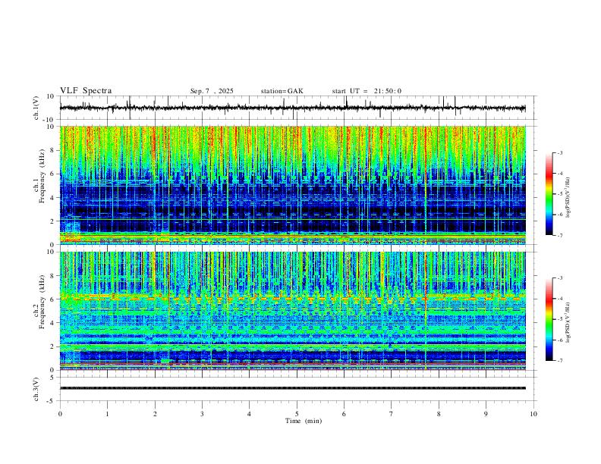Click time axis tick label "9"
This screenshot has width=601, height=464.
tap(486, 414)
